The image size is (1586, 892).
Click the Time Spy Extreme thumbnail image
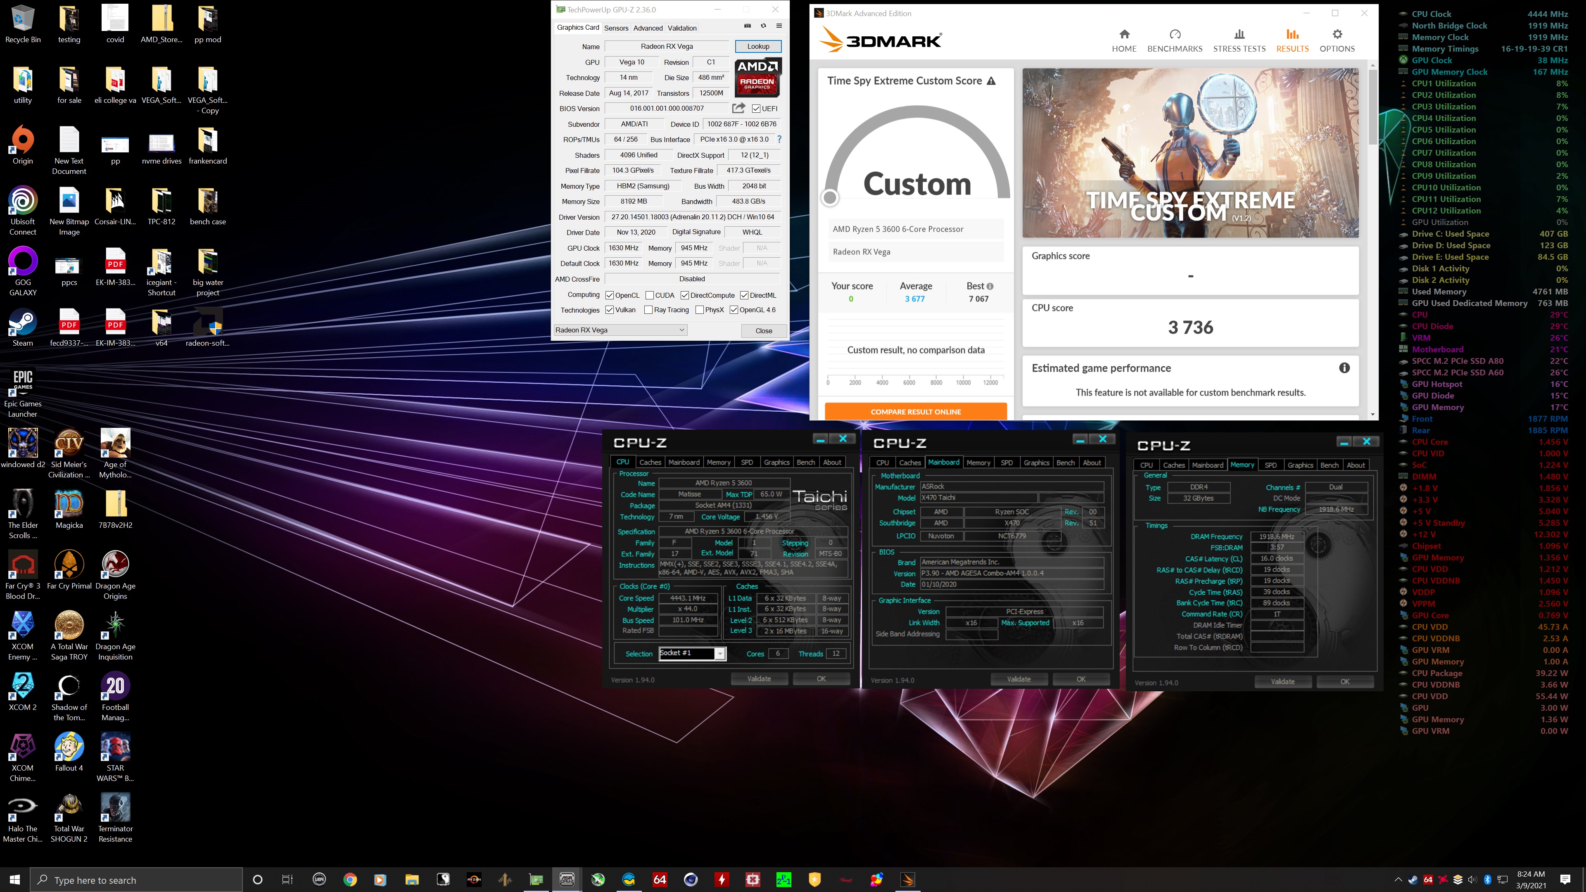(1190, 153)
